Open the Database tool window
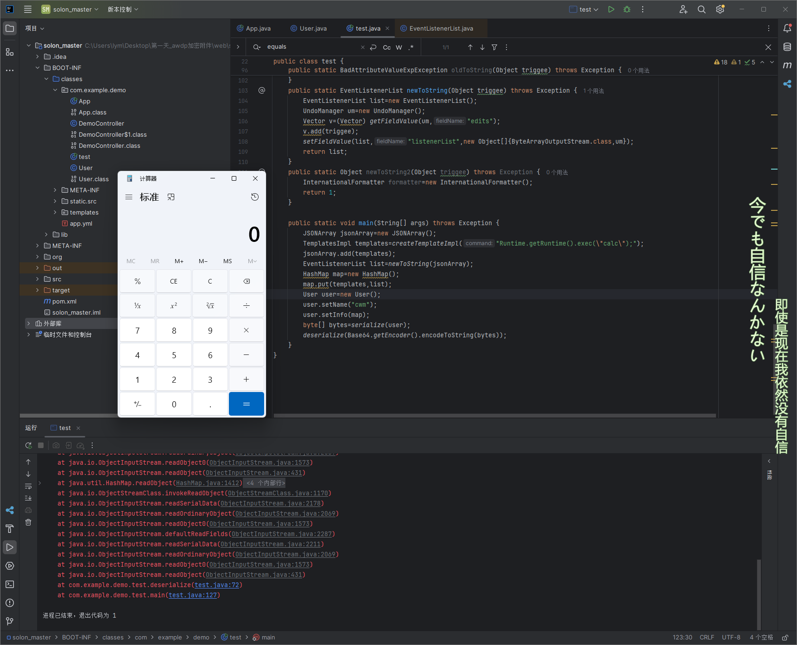 [x=787, y=47]
